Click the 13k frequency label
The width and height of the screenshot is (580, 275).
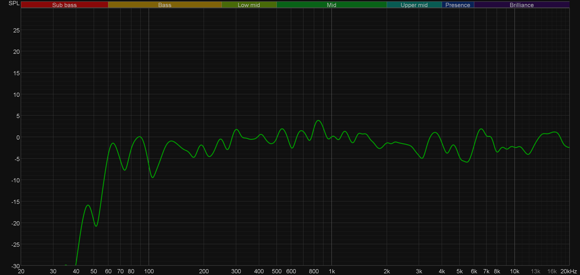pos(535,271)
